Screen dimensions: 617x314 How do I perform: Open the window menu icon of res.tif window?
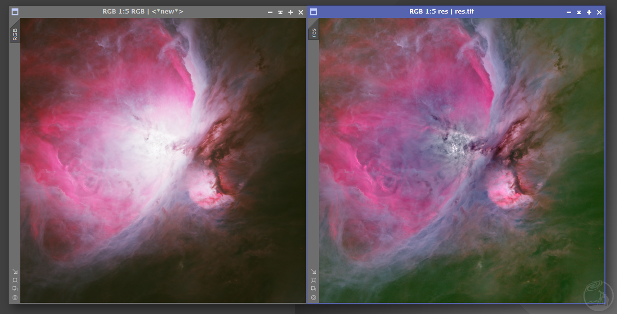(314, 12)
